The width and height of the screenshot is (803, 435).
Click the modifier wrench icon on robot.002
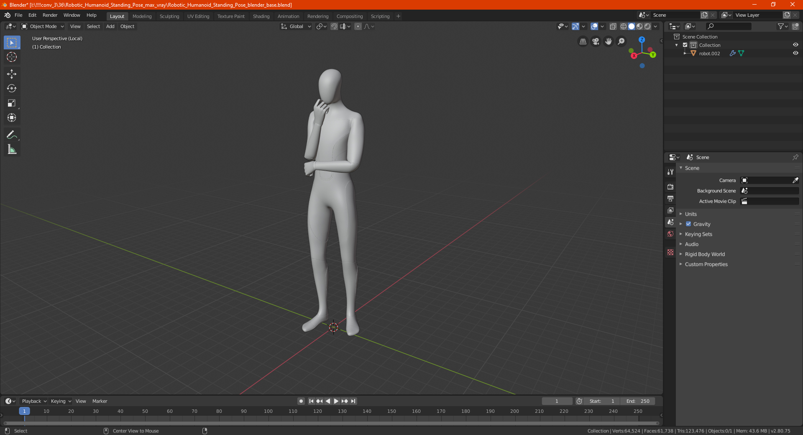732,53
